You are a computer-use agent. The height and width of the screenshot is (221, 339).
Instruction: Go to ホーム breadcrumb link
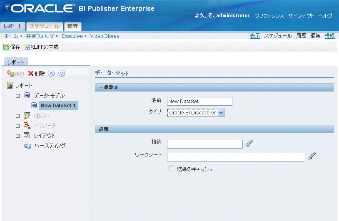coord(11,36)
